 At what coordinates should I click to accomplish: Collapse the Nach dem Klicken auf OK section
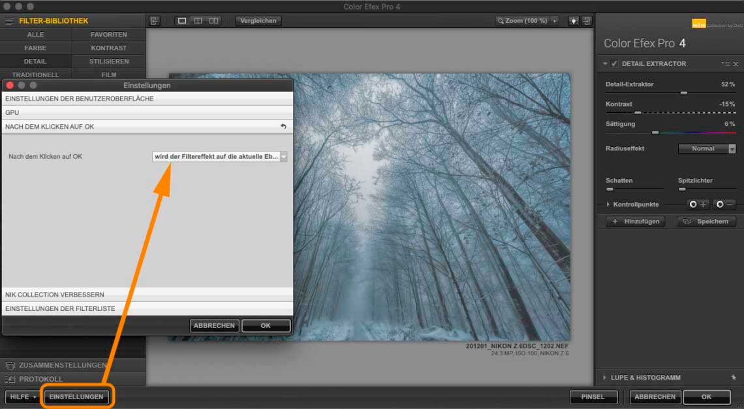(x=147, y=126)
